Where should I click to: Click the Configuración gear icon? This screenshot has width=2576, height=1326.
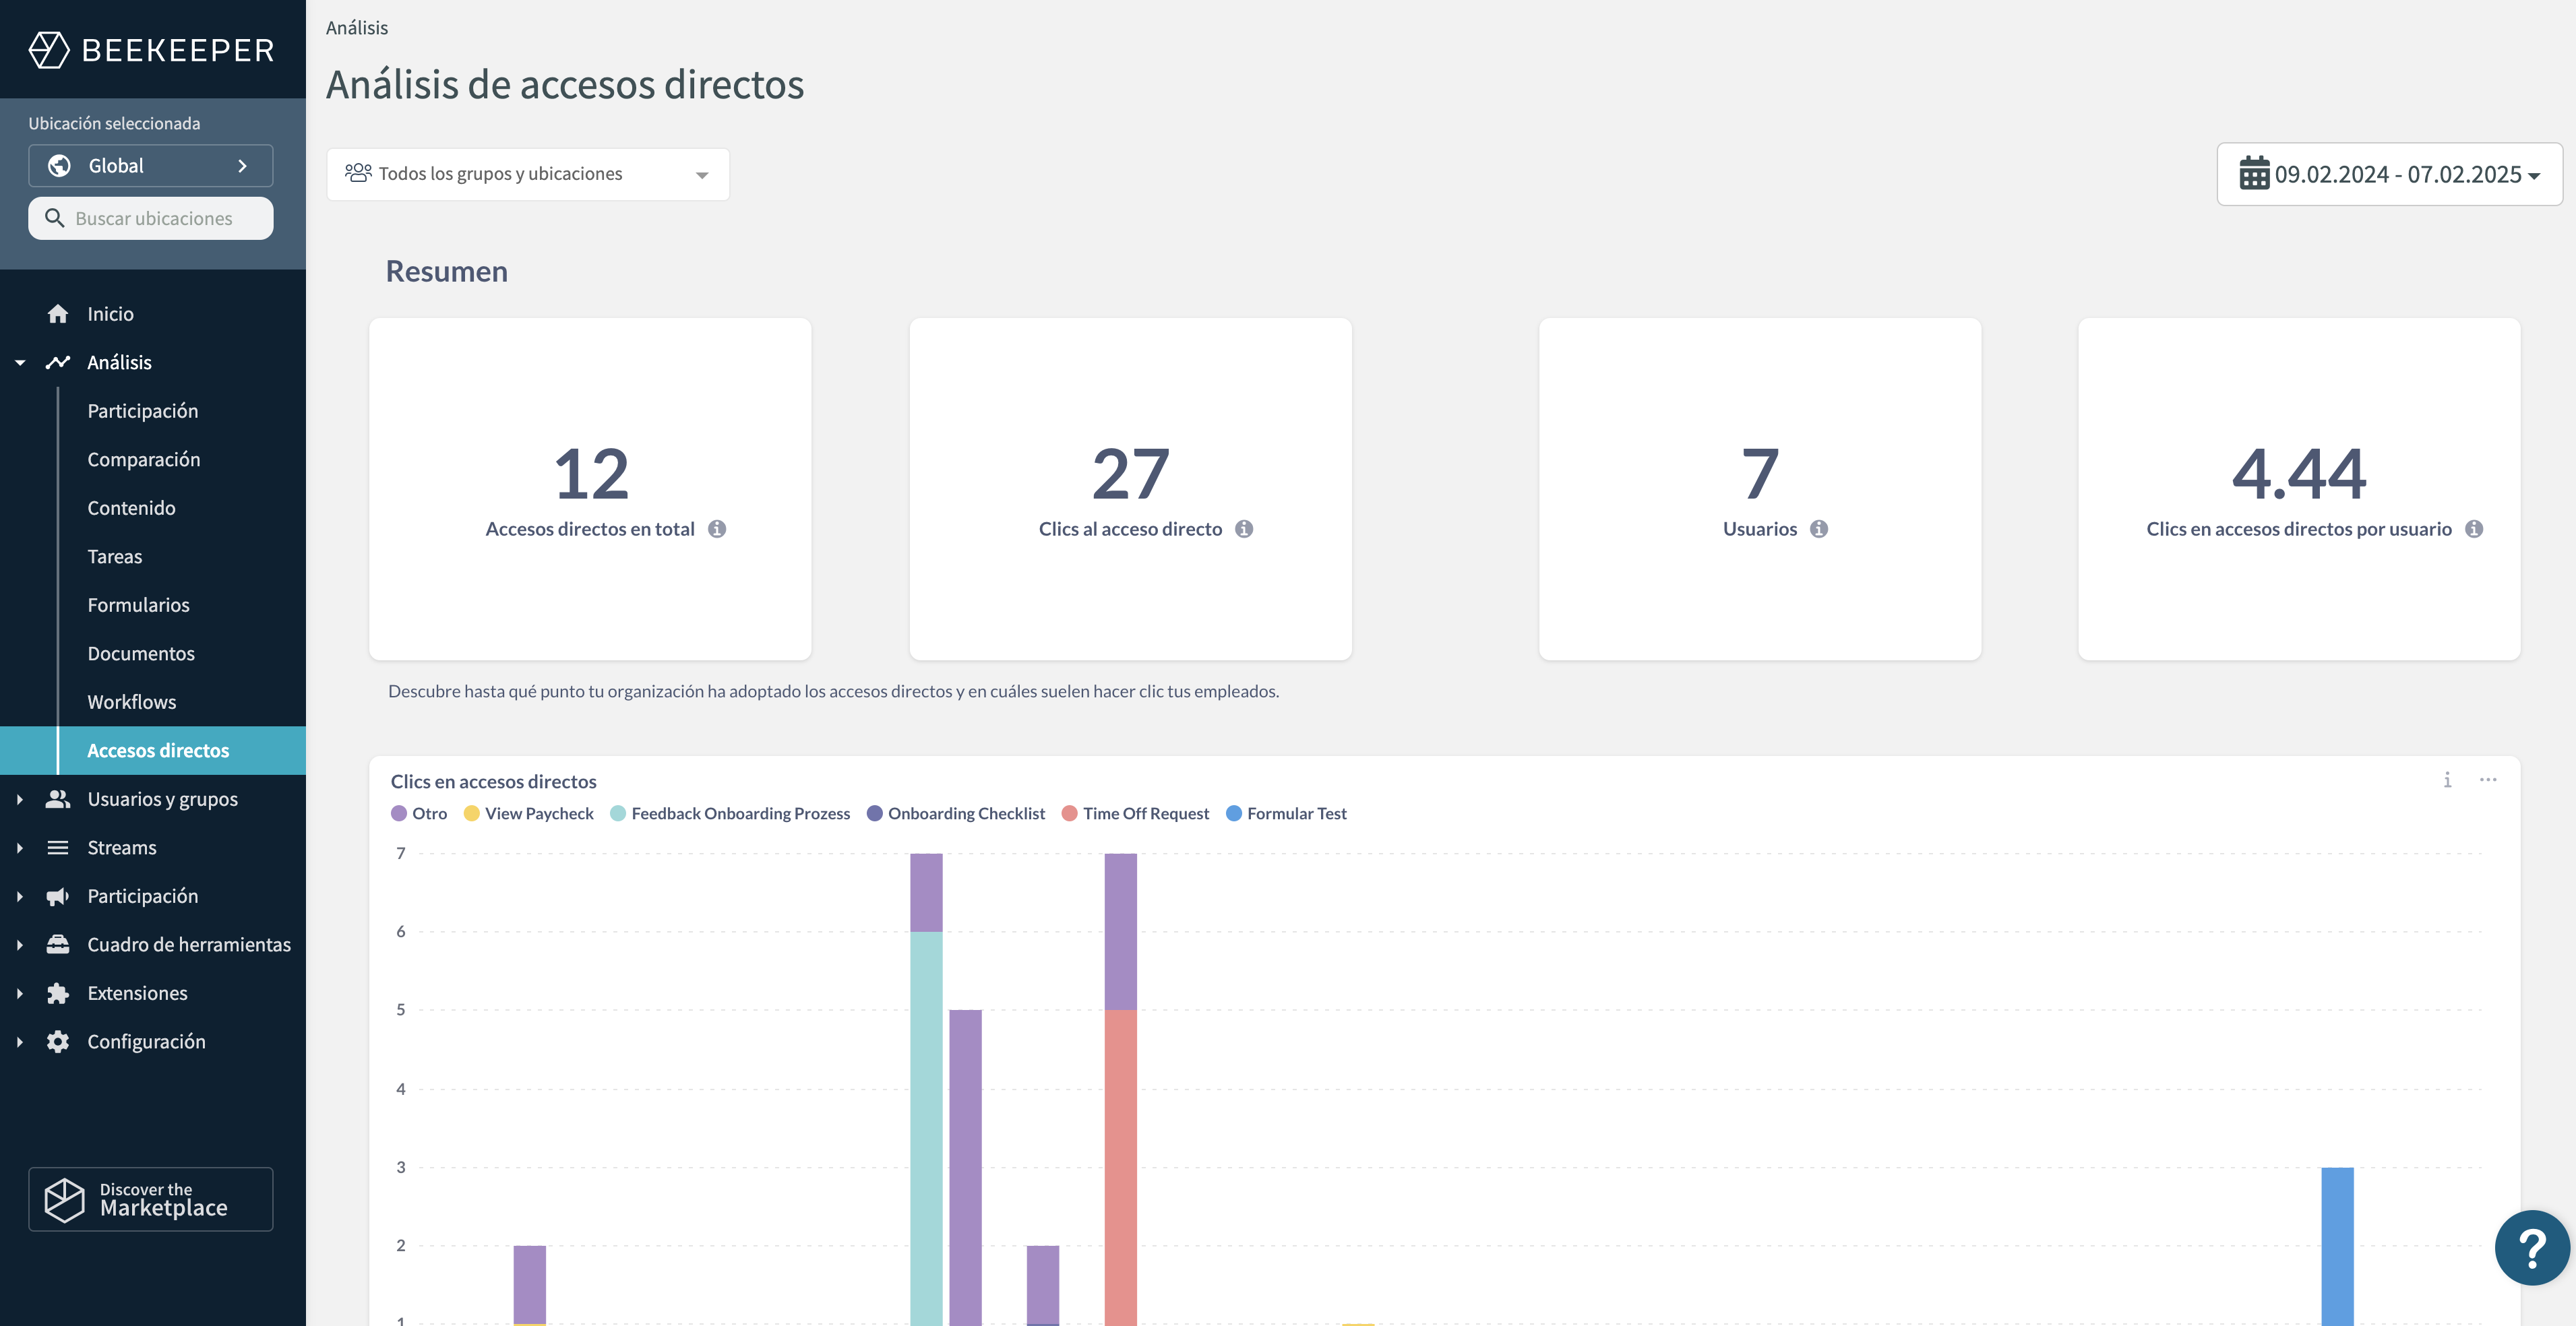58,1042
